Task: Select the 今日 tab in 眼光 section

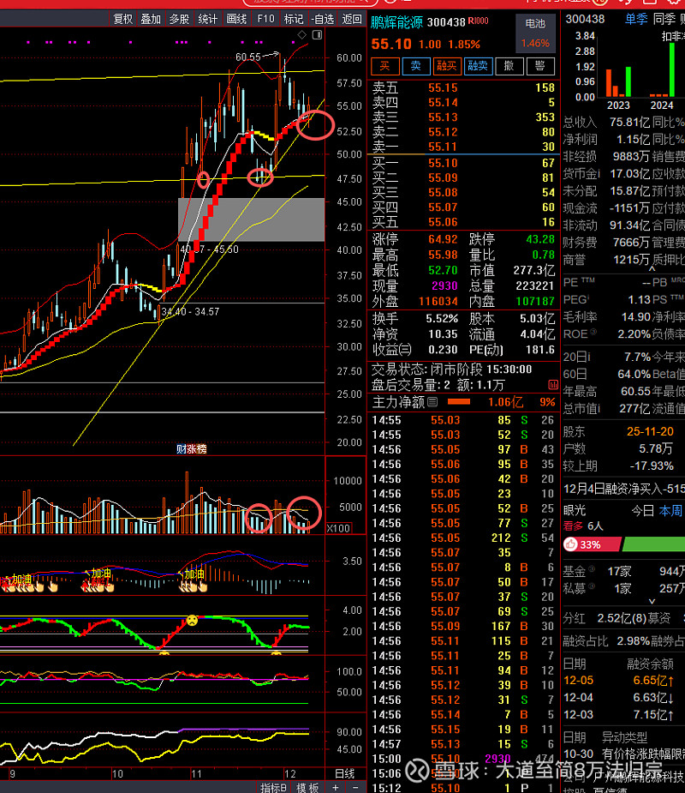Action: pos(642,511)
